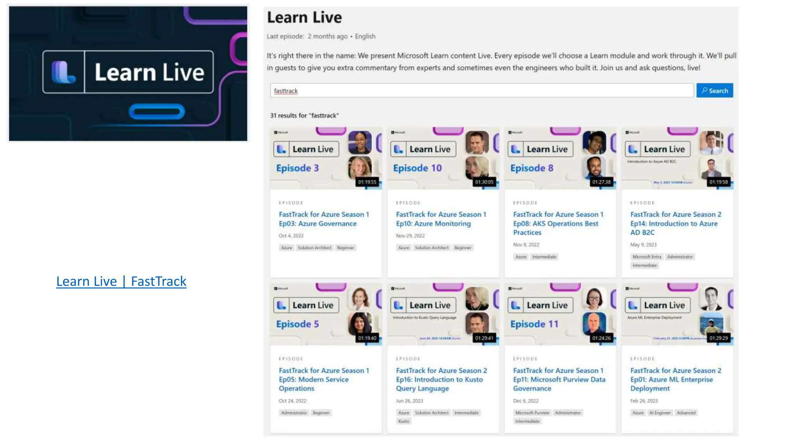
Task: Click Learn Live logo icon on Episode 10 card
Action: coord(399,149)
